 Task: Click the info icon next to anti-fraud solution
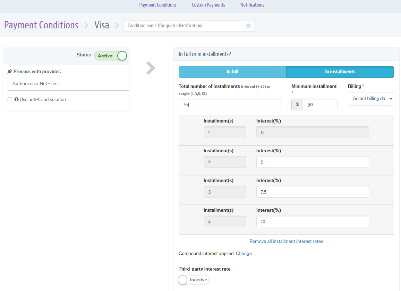pyautogui.click(x=16, y=99)
